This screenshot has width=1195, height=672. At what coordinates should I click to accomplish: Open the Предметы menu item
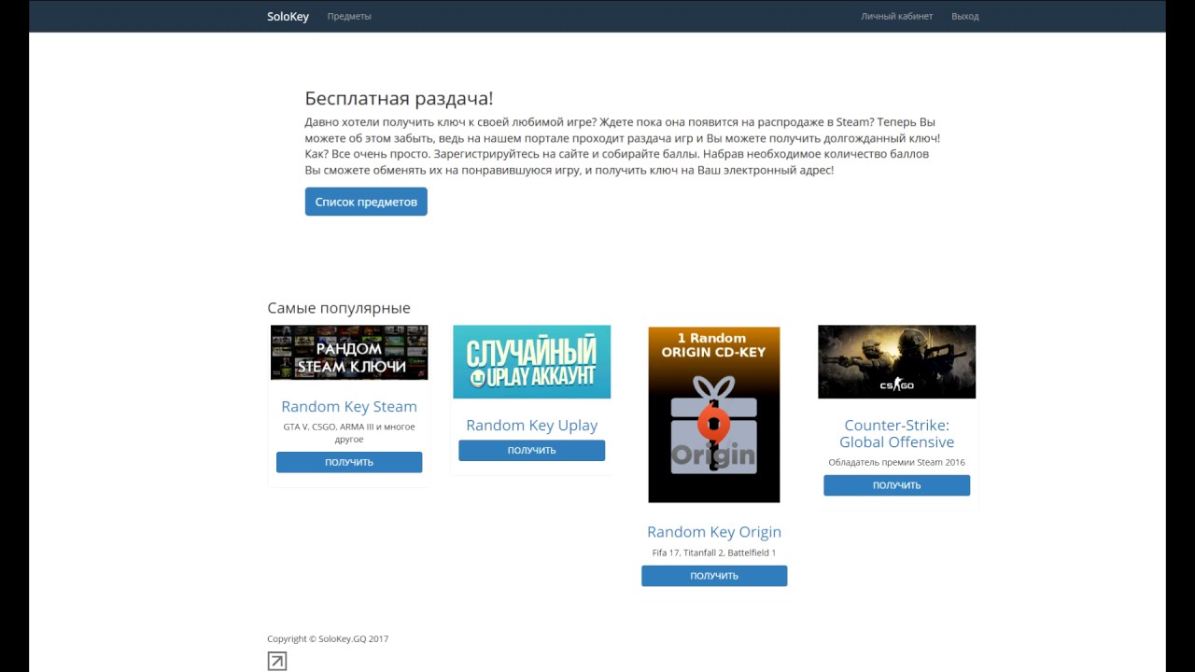(349, 16)
